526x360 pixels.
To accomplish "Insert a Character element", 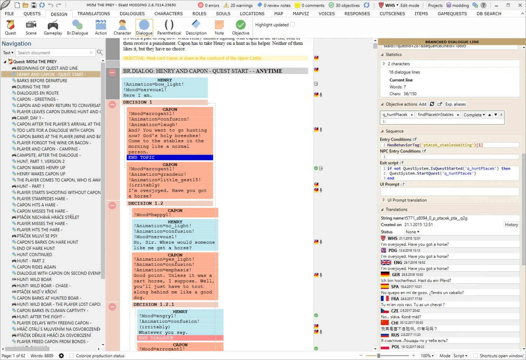I will (x=122, y=27).
